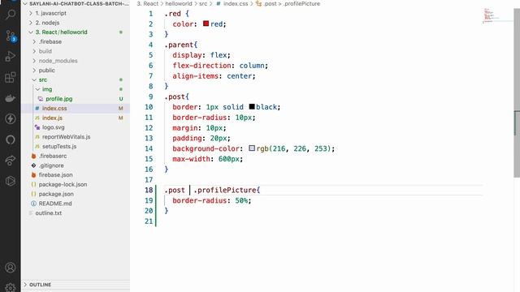Open Source Control view
This screenshot has width=520, height=292.
click(11, 36)
